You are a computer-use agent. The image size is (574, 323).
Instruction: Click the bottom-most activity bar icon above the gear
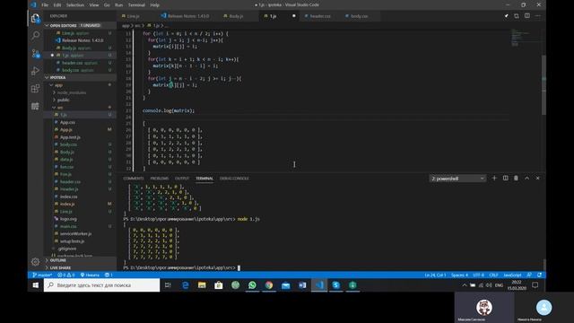(36, 106)
